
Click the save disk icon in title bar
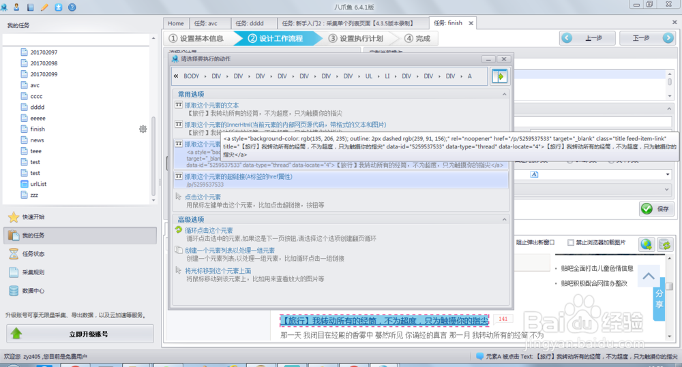(x=31, y=7)
